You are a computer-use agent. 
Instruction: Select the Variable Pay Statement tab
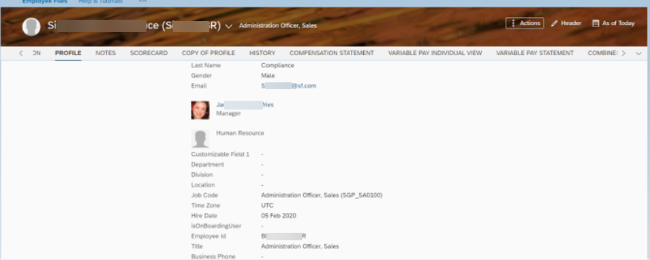535,53
